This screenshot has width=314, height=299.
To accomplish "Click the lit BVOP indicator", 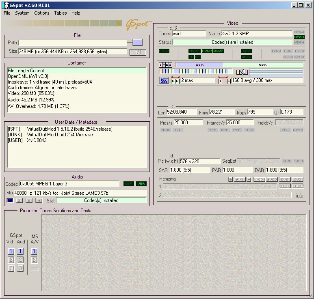I will pos(218,51).
